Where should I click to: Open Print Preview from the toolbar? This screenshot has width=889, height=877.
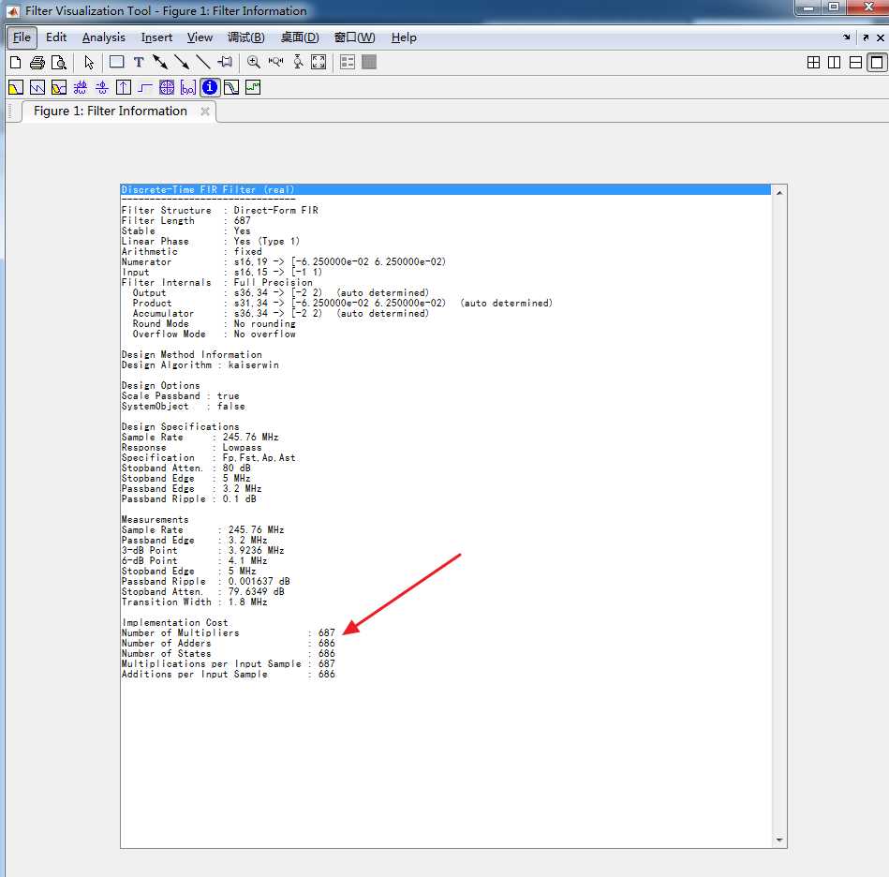point(58,63)
